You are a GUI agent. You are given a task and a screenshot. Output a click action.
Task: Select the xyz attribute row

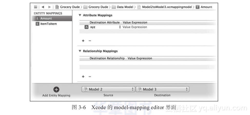click(x=148, y=27)
